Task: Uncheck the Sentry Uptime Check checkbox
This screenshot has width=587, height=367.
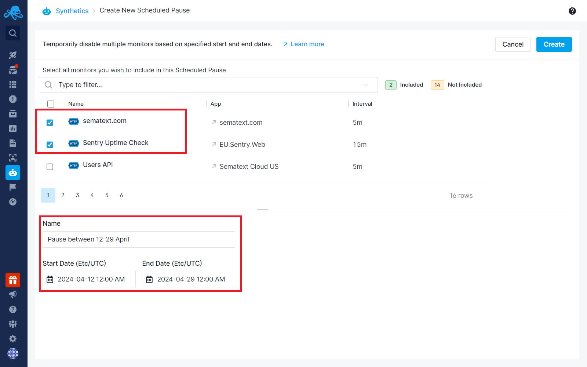Action: pyautogui.click(x=50, y=145)
